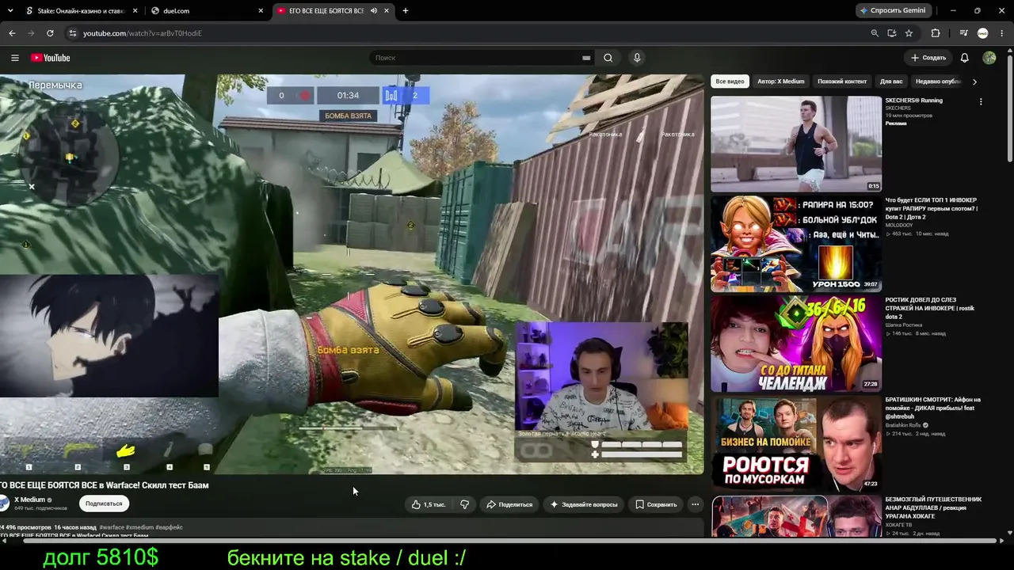Image resolution: width=1014 pixels, height=570 pixels.
Task: Open more actions ellipsis under video
Action: point(695,504)
